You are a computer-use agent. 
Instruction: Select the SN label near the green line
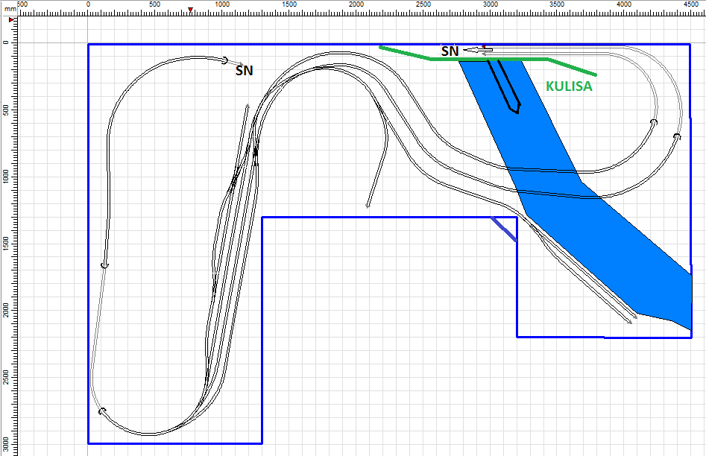pyautogui.click(x=450, y=51)
